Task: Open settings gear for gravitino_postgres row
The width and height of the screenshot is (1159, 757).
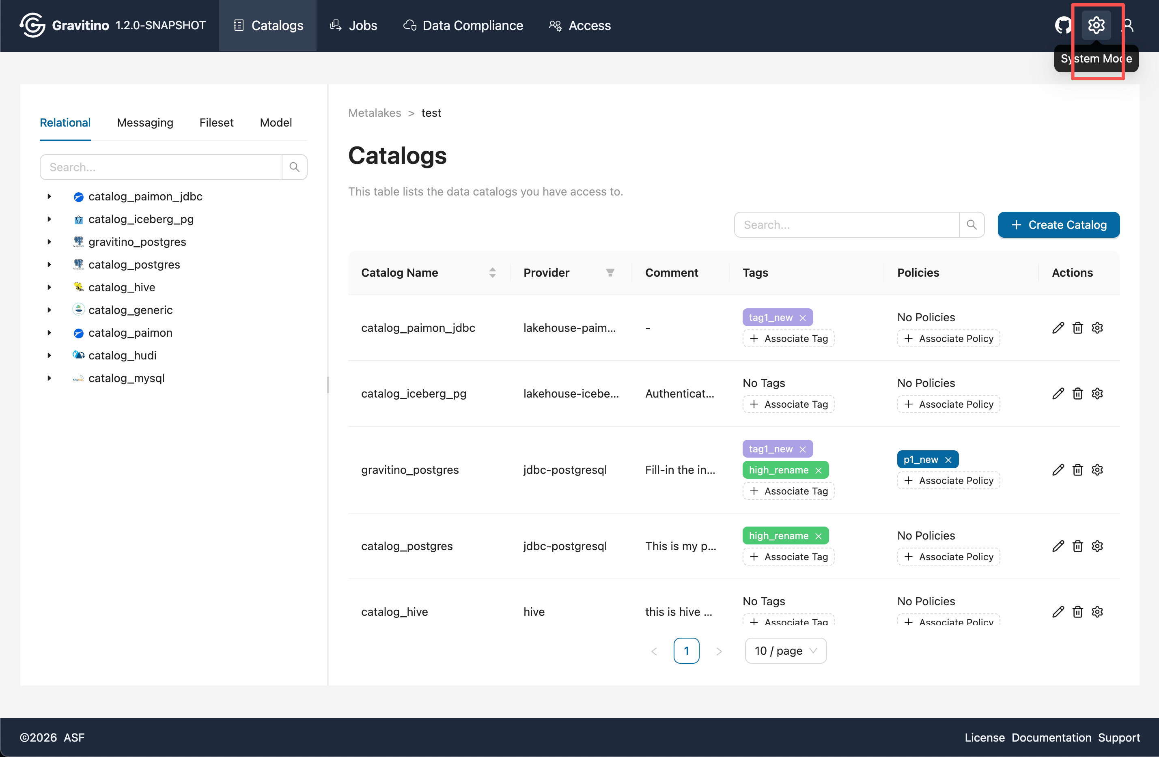Action: [x=1097, y=470]
